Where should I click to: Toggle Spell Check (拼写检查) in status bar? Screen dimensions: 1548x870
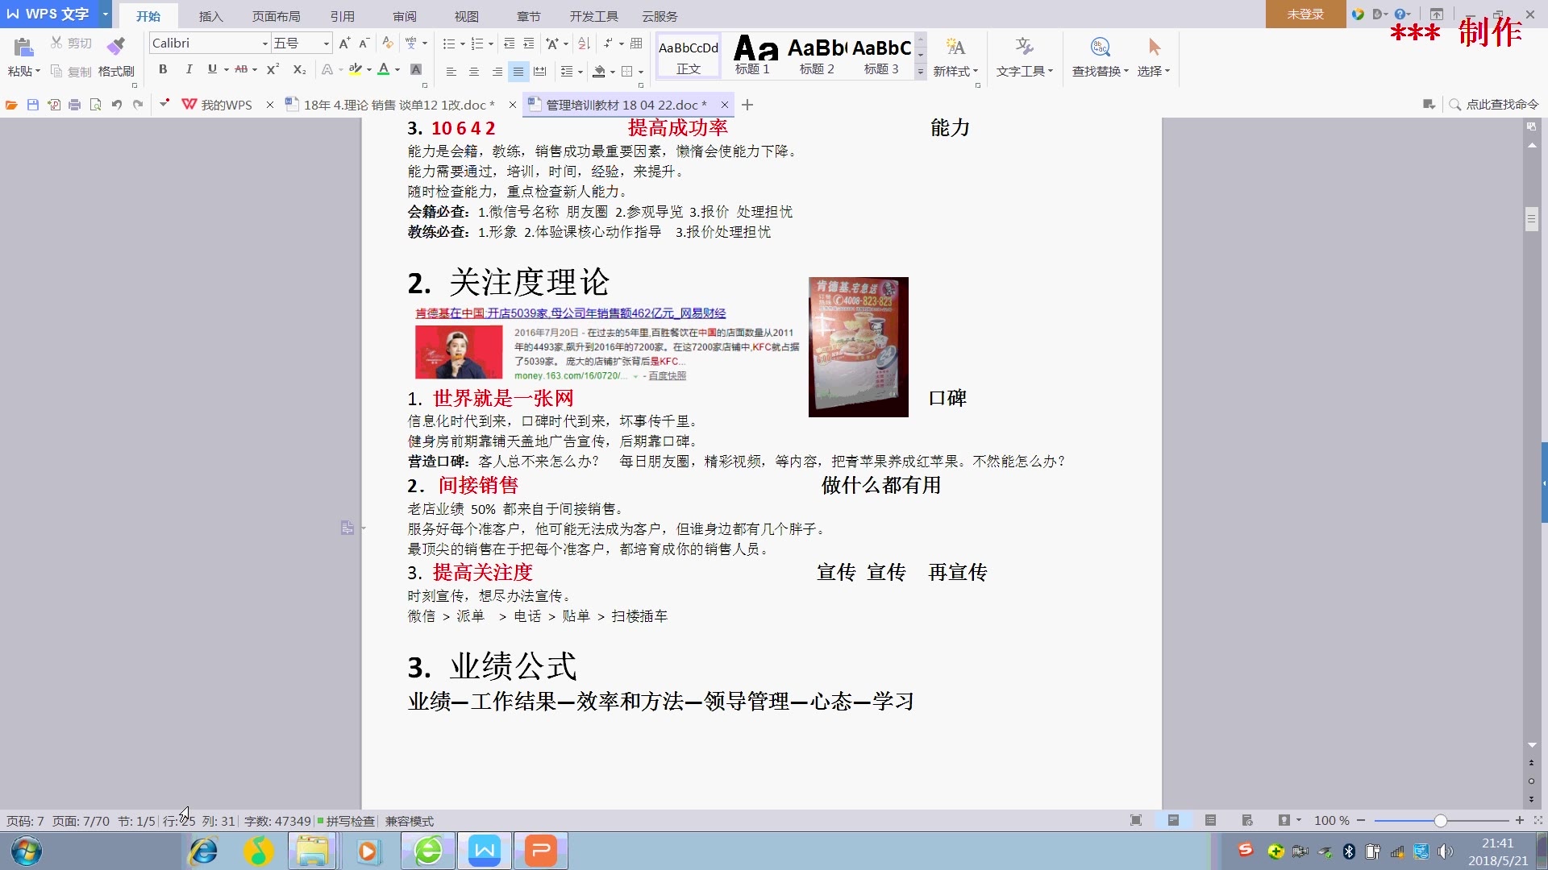coord(346,821)
